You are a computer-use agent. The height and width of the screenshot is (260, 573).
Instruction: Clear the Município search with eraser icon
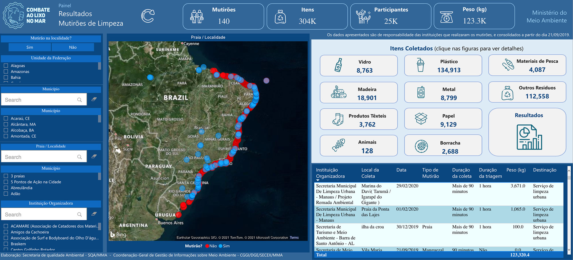coord(94,100)
